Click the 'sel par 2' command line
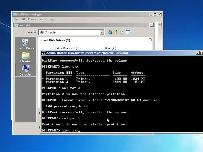The height and width of the screenshot is (152, 203). coord(61,88)
